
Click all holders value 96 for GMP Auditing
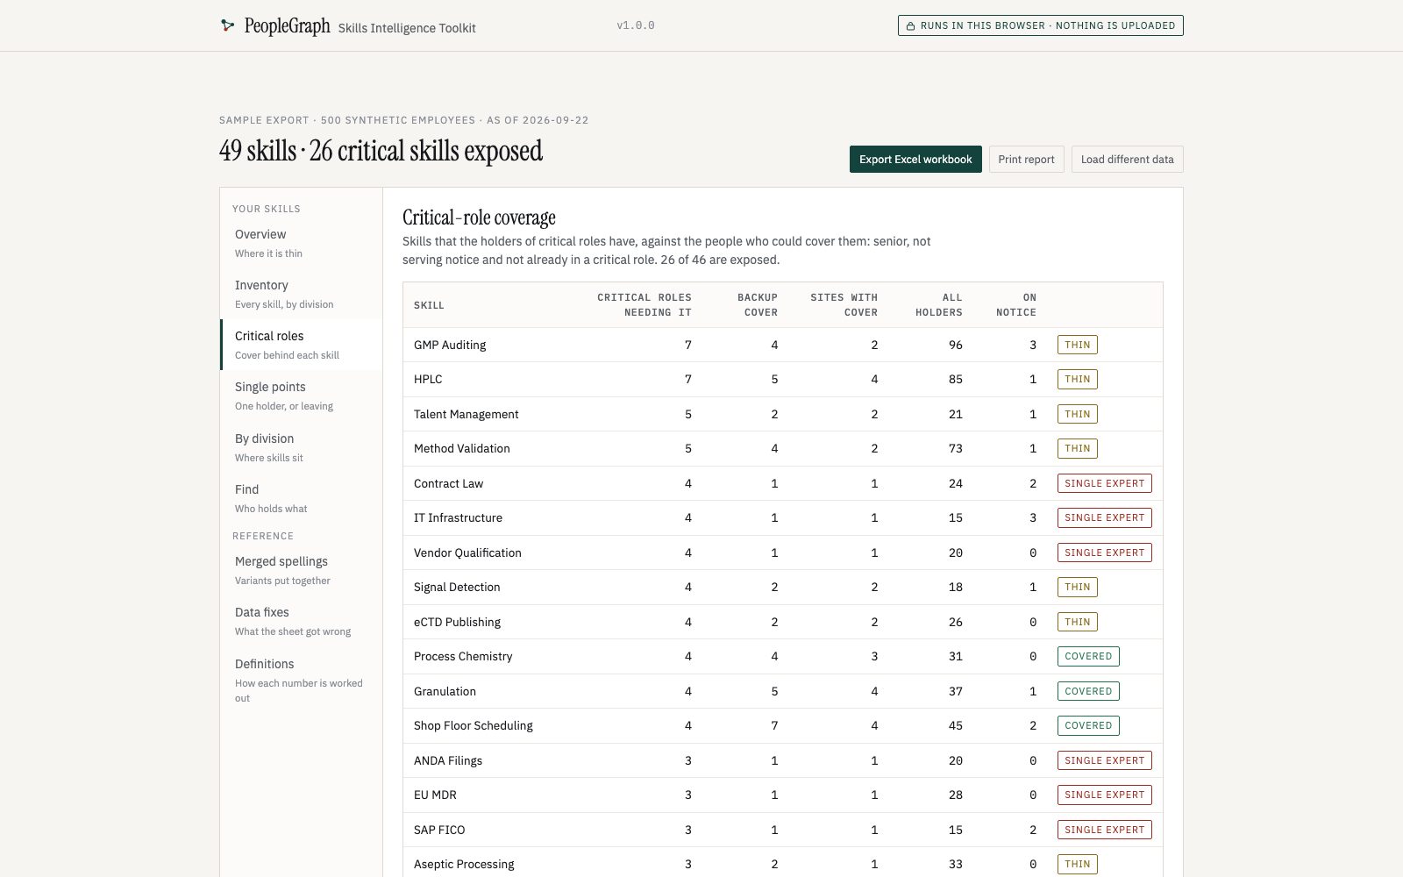click(955, 345)
